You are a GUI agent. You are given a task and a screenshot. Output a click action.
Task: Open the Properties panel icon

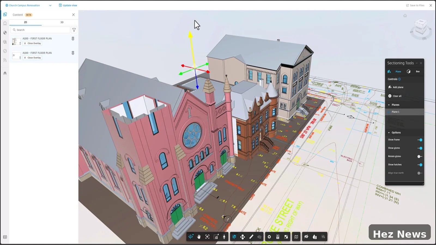(x=278, y=237)
